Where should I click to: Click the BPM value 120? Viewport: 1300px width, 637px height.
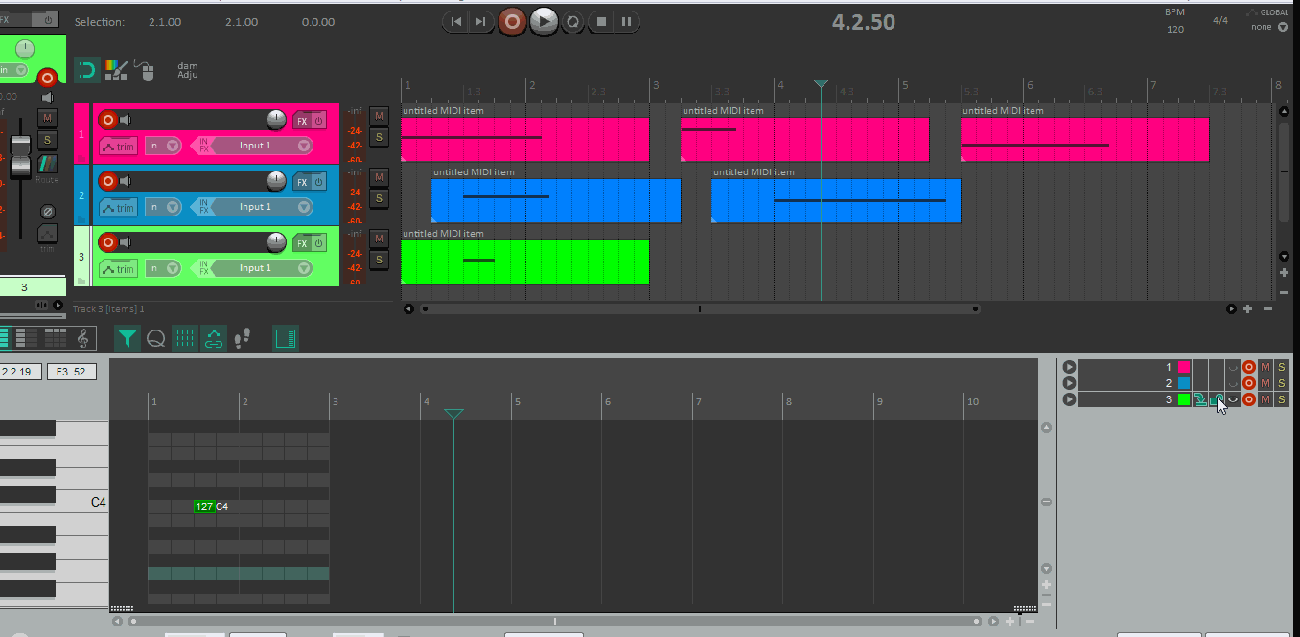click(1175, 30)
